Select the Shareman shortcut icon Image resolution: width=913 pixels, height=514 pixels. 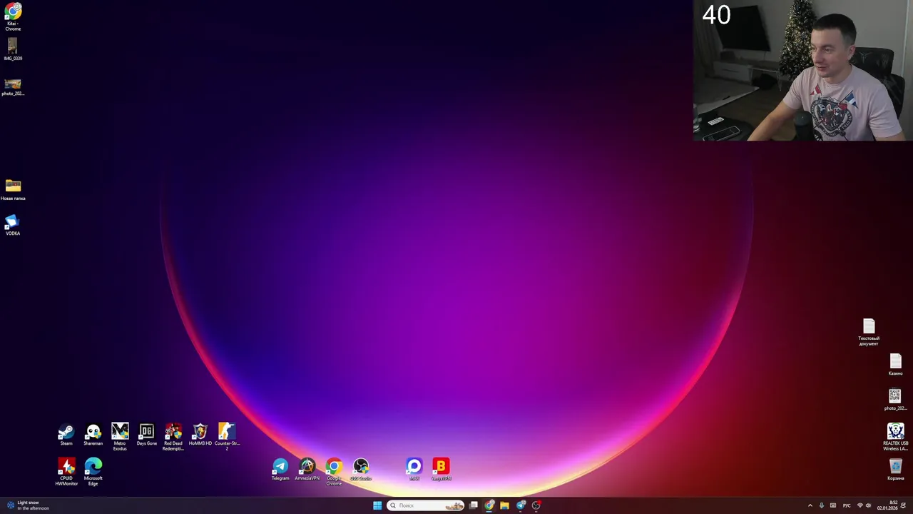pos(93,435)
